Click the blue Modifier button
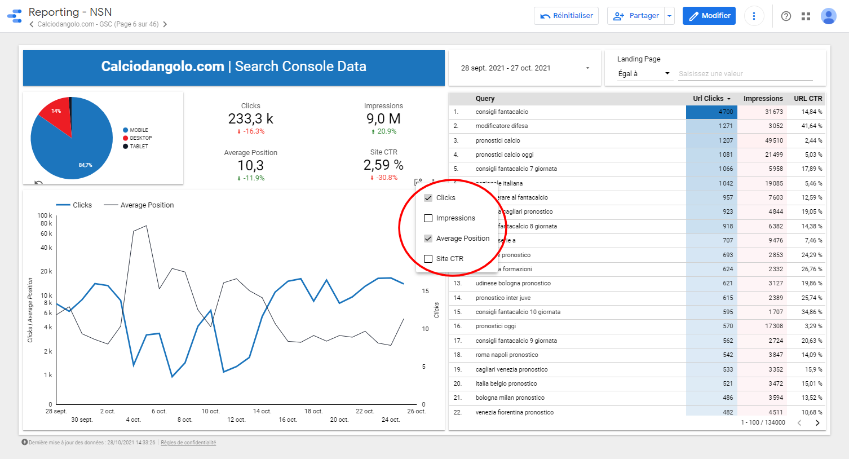849x459 pixels. click(x=709, y=16)
